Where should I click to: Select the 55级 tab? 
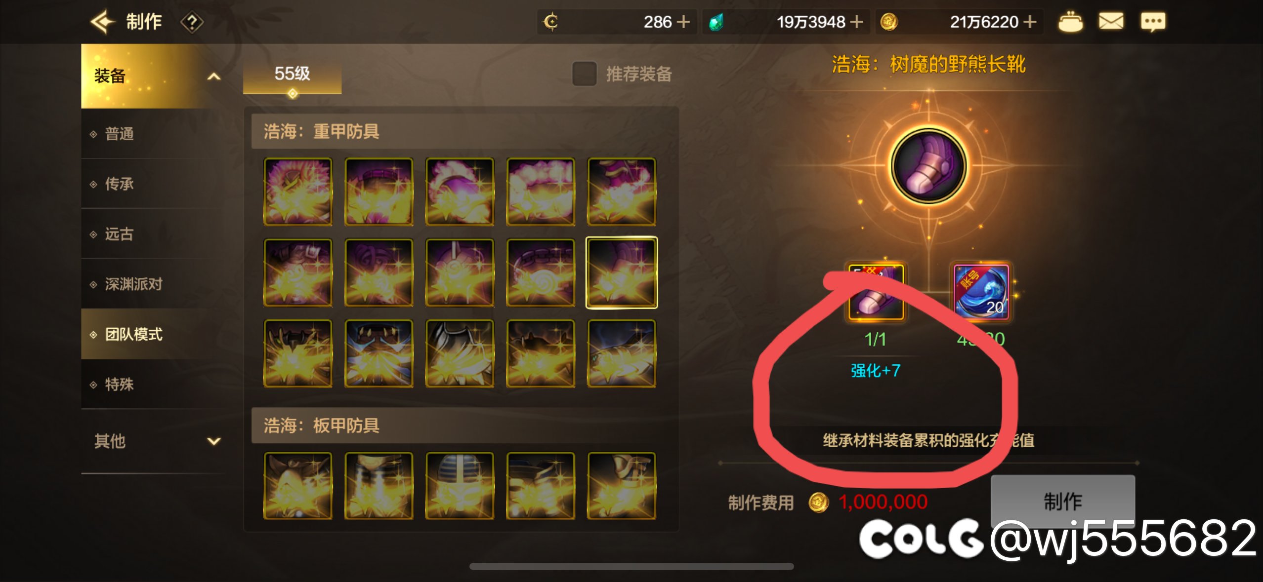pos(292,75)
